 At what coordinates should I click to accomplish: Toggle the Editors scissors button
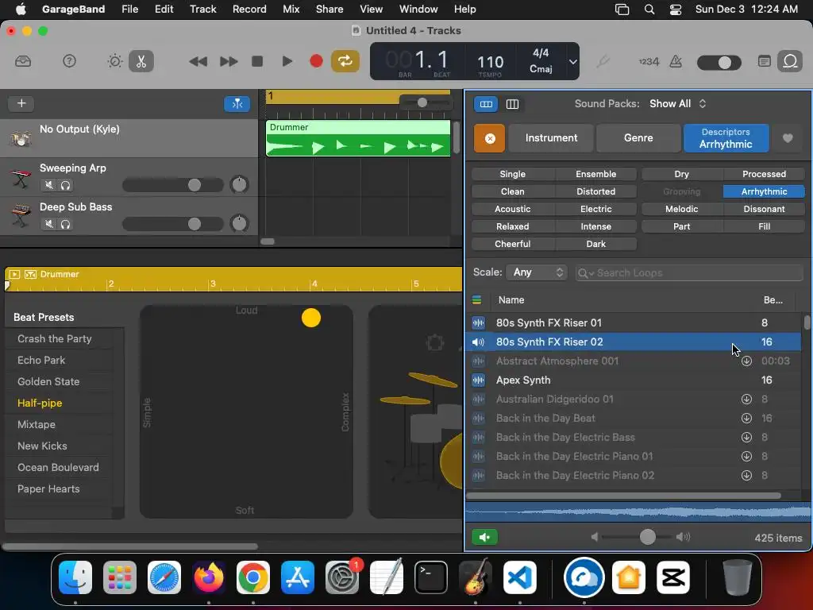141,61
